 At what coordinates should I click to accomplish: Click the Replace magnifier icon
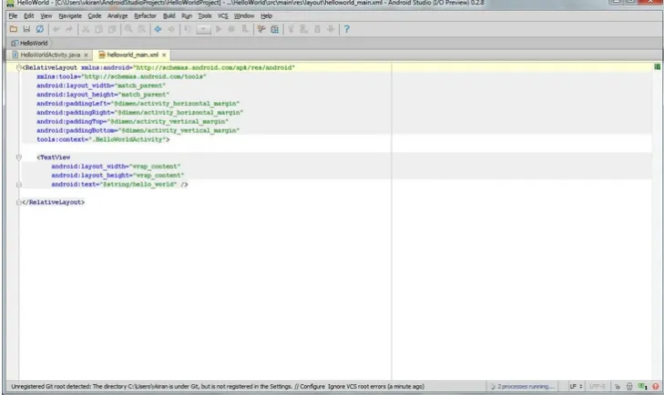point(142,29)
